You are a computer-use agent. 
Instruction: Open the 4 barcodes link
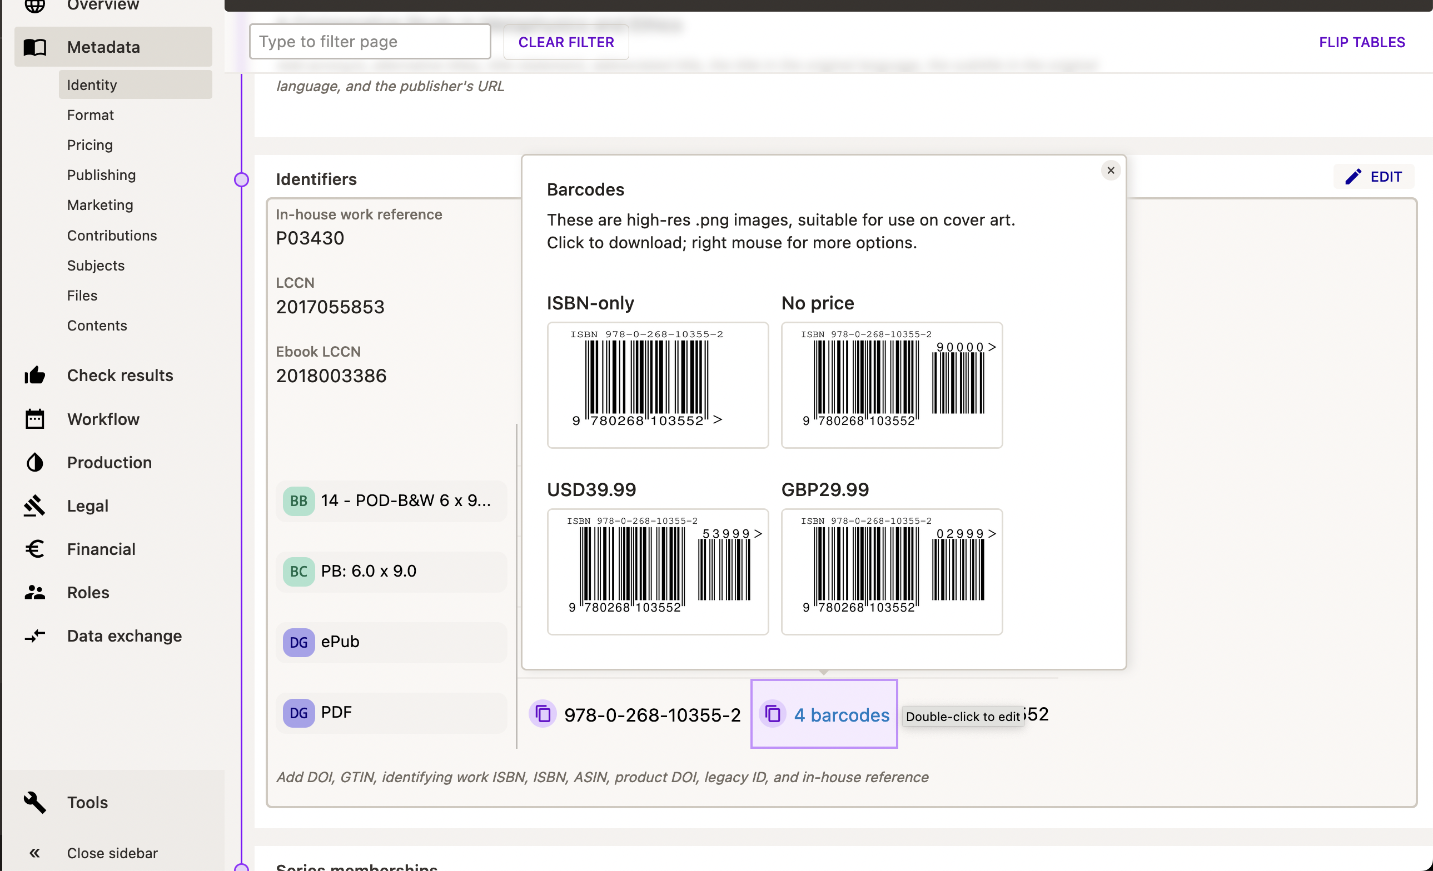[x=842, y=715]
